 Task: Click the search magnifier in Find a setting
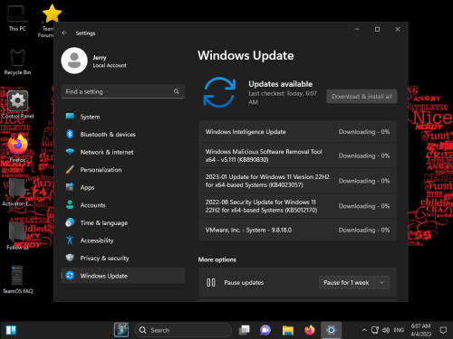click(177, 91)
